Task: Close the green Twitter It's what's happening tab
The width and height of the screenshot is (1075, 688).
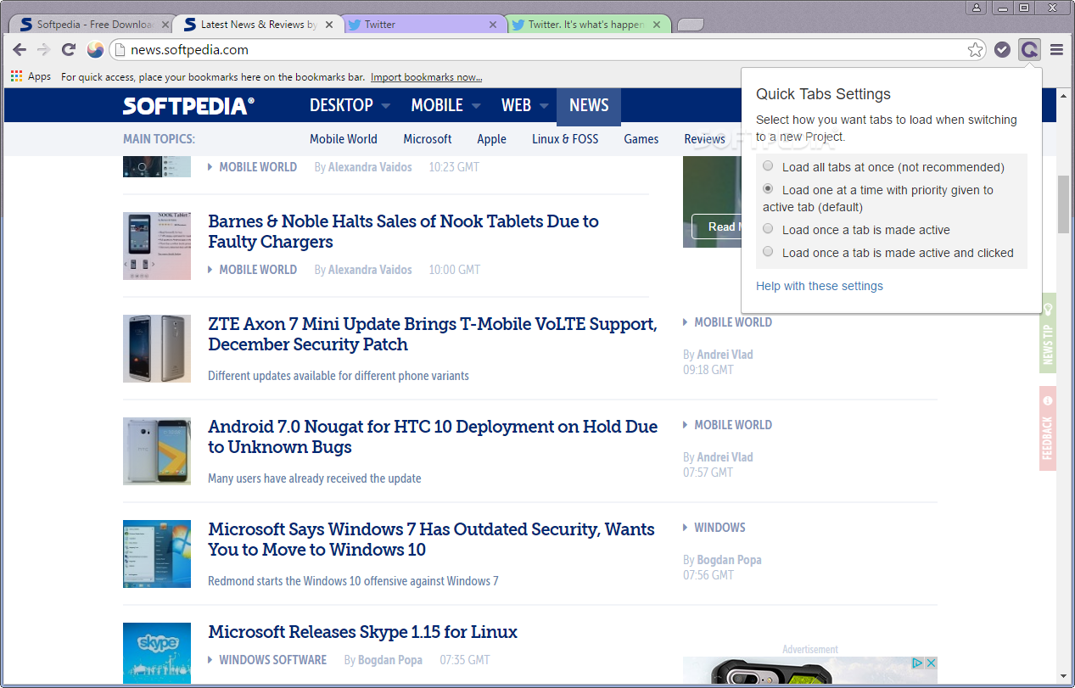Action: tap(657, 25)
